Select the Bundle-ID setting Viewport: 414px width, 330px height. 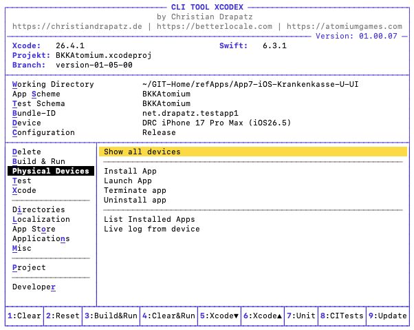coord(34,113)
